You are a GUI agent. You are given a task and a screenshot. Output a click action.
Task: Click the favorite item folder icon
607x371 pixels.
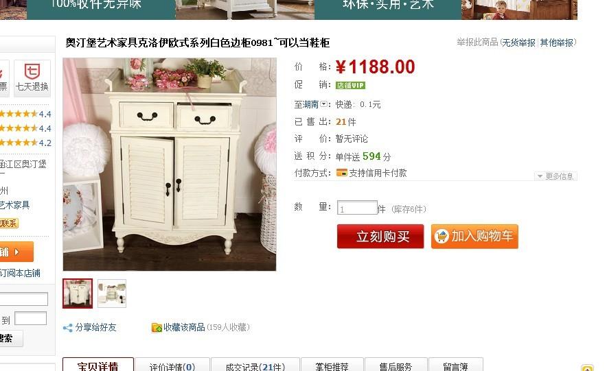click(157, 328)
